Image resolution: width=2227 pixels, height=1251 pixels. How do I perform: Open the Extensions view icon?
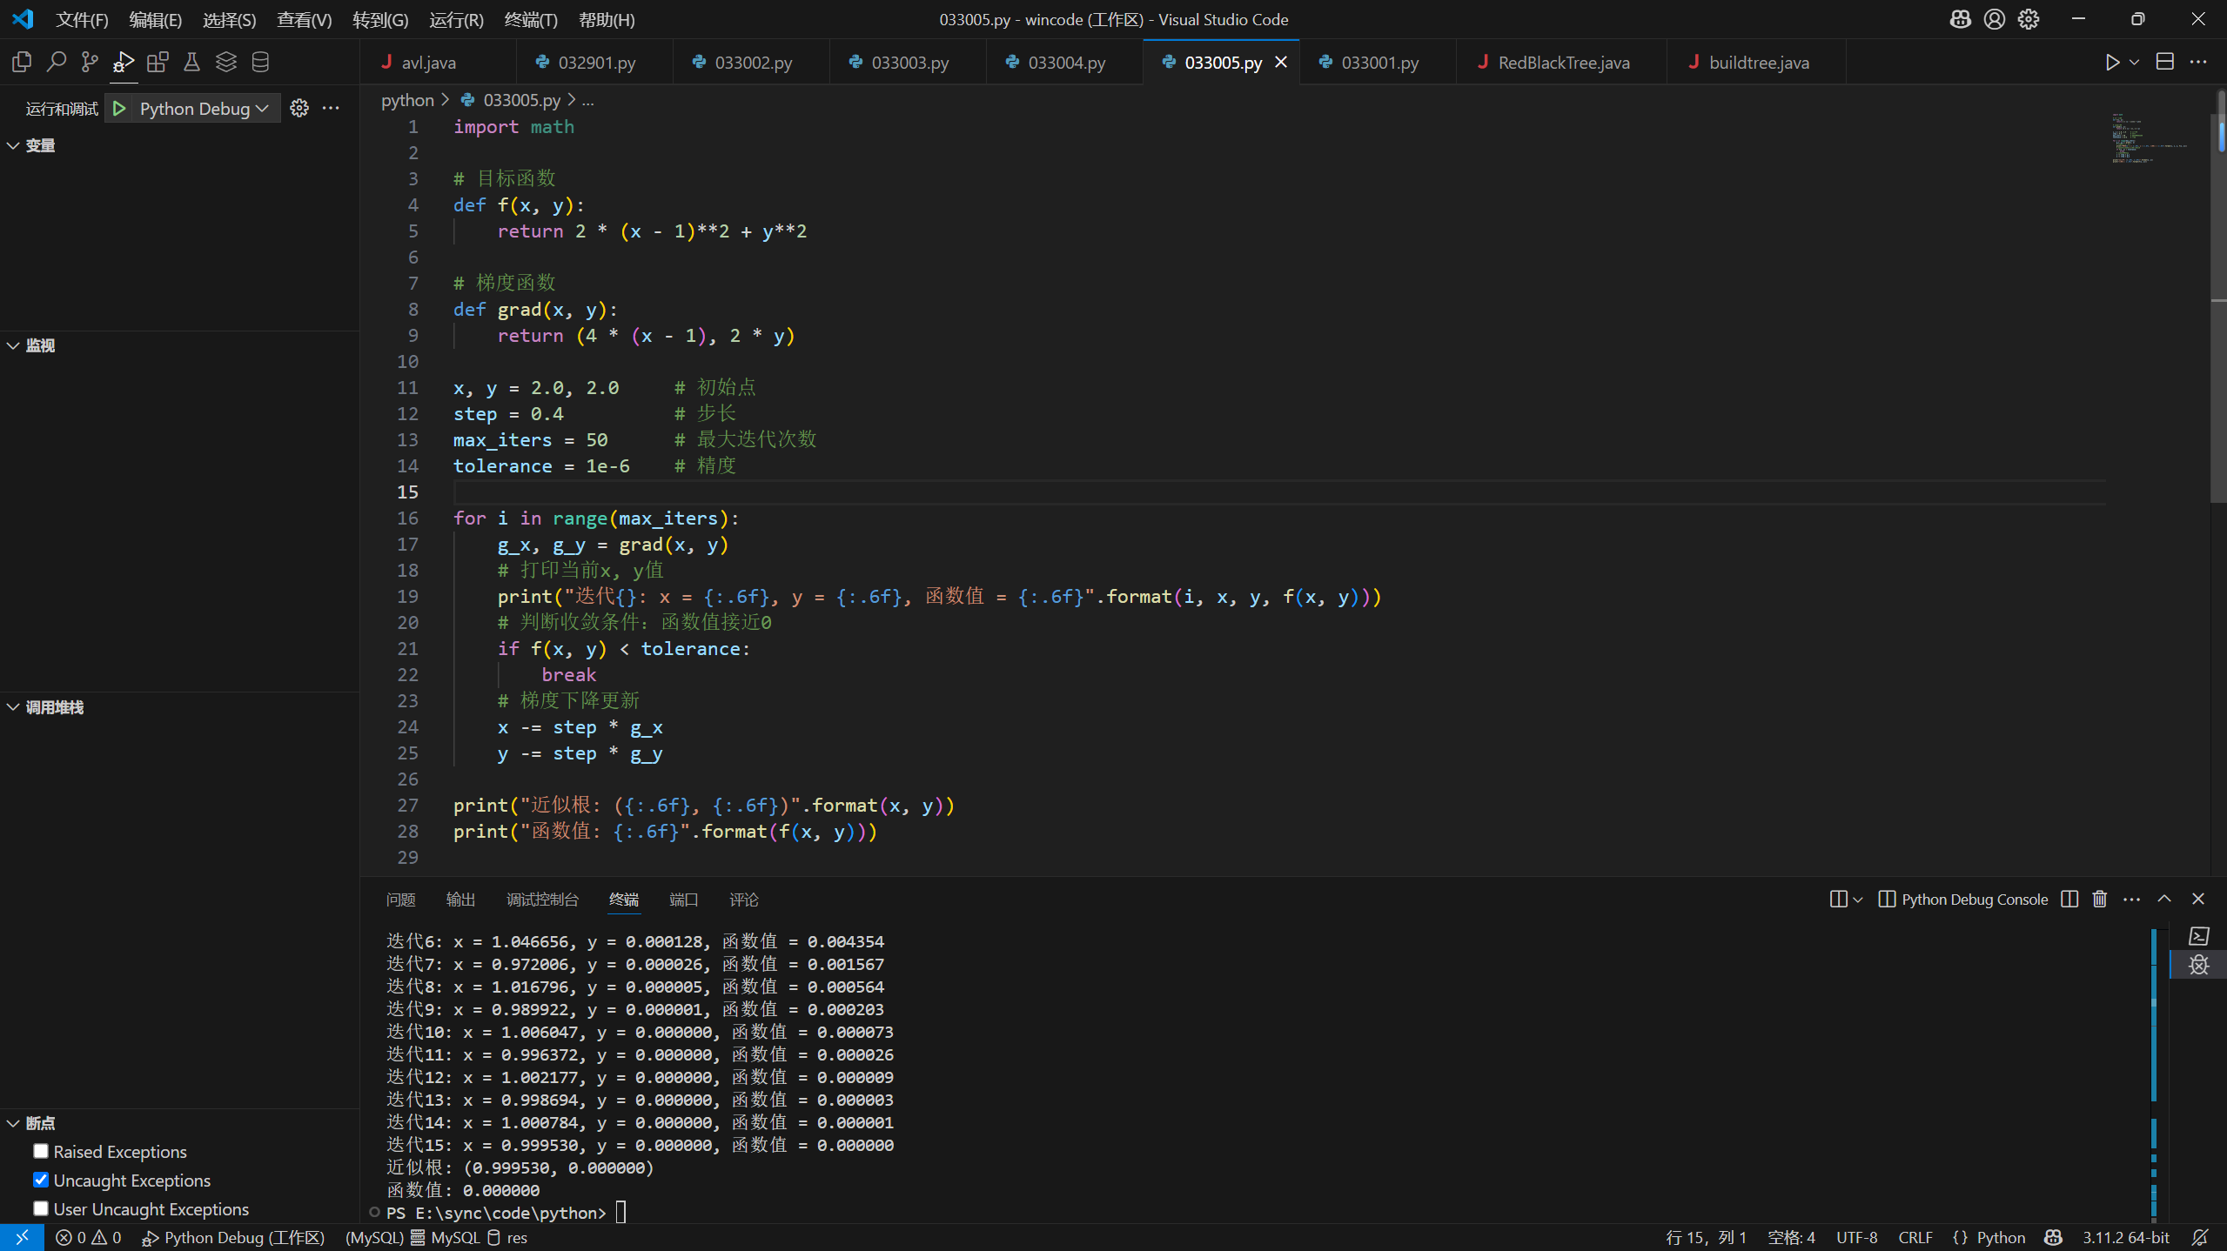pyautogui.click(x=158, y=62)
